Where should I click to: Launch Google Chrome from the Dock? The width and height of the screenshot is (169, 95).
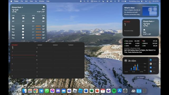point(36,91)
